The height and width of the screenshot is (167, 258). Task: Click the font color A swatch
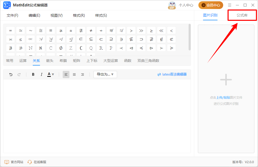point(49,75)
